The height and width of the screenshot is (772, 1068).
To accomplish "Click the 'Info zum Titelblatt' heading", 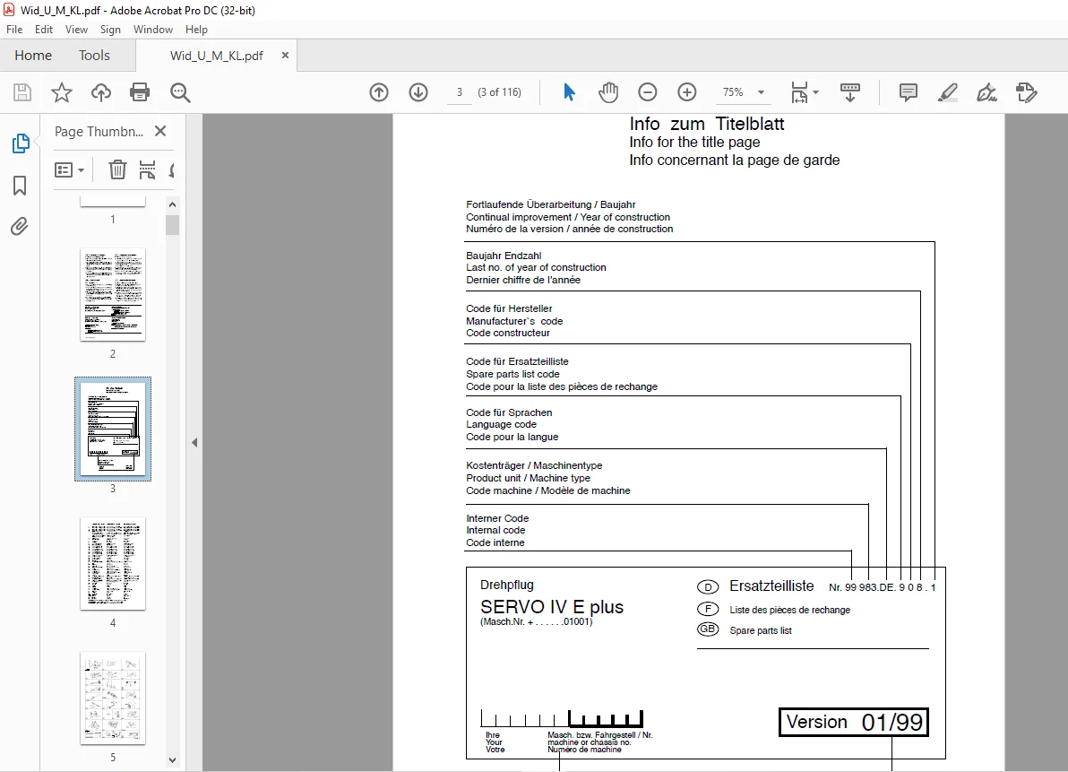I will 706,124.
